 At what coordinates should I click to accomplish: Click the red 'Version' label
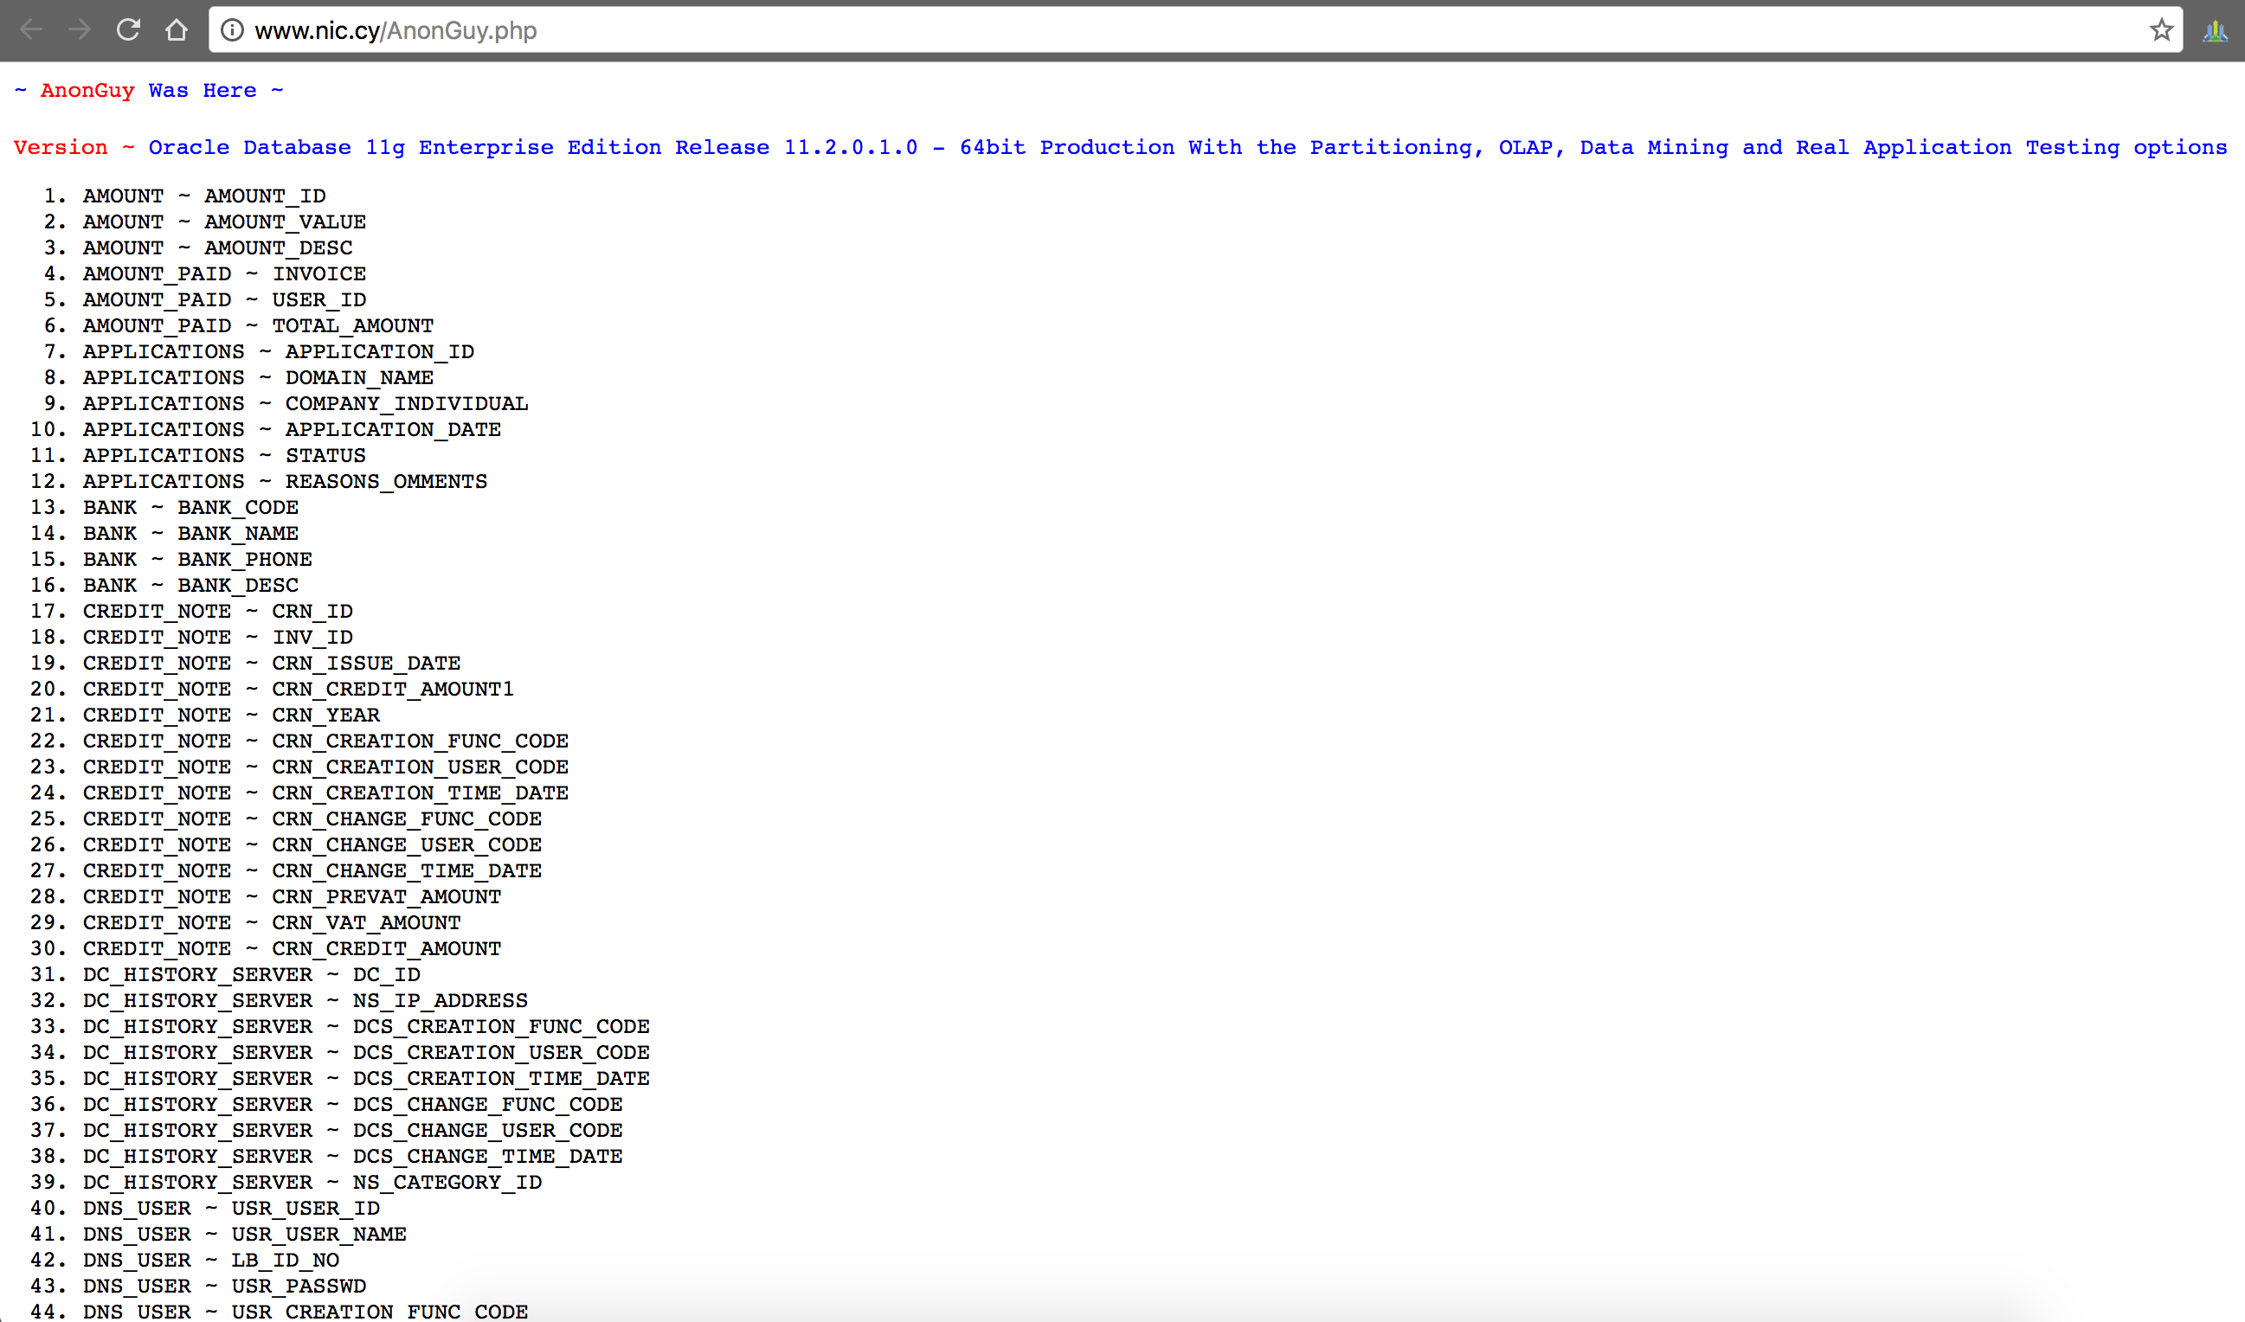tap(61, 148)
